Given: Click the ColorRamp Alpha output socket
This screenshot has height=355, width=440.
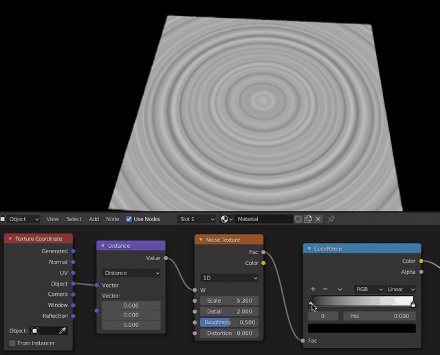Looking at the screenshot, I should (x=421, y=272).
